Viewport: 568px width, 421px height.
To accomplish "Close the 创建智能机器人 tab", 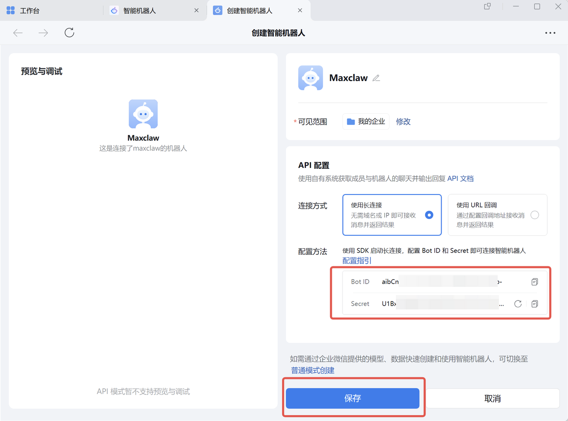I will pos(300,10).
